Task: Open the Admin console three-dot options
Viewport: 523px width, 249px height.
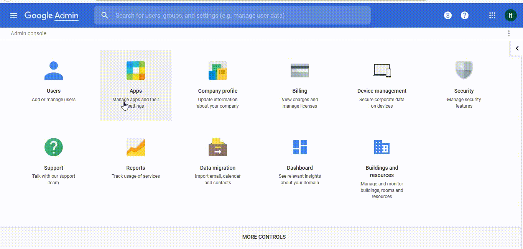Action: [x=509, y=33]
